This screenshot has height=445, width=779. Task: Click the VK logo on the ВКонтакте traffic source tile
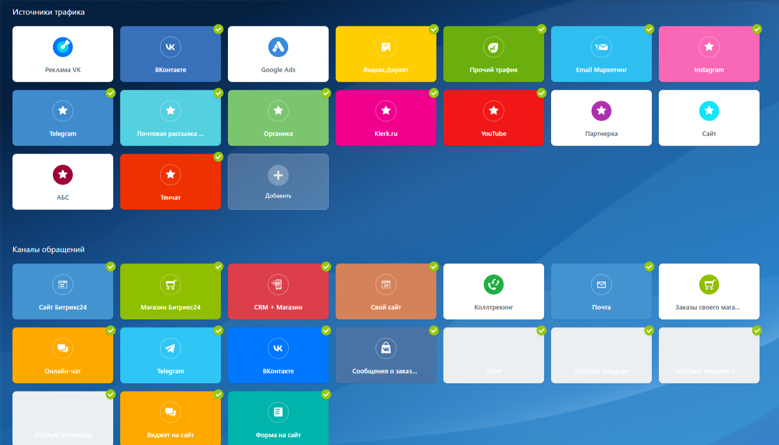[171, 47]
